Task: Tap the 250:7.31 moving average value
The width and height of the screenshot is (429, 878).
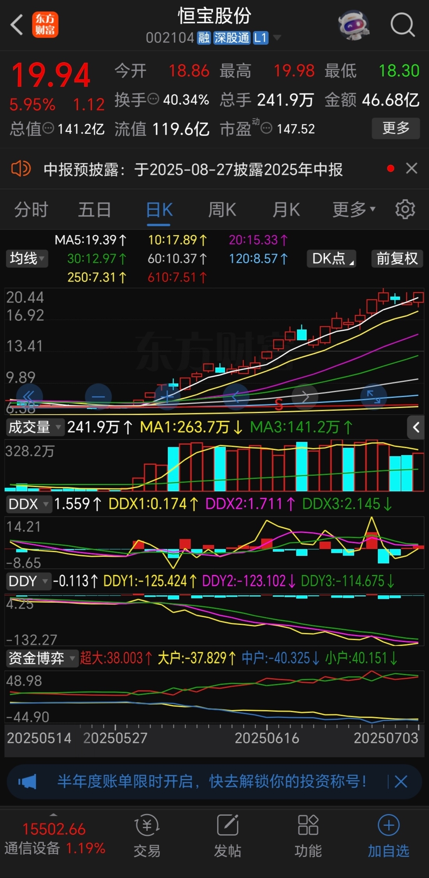Action: tap(97, 277)
